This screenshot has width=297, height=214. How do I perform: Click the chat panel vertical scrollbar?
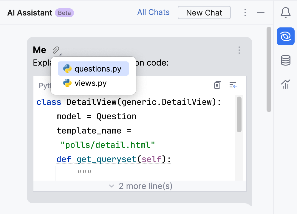269,69
